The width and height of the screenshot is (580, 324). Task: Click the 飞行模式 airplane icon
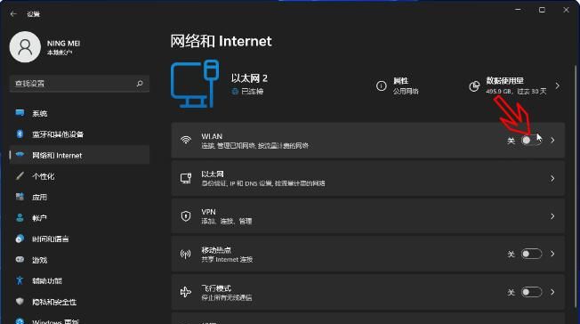pos(185,292)
